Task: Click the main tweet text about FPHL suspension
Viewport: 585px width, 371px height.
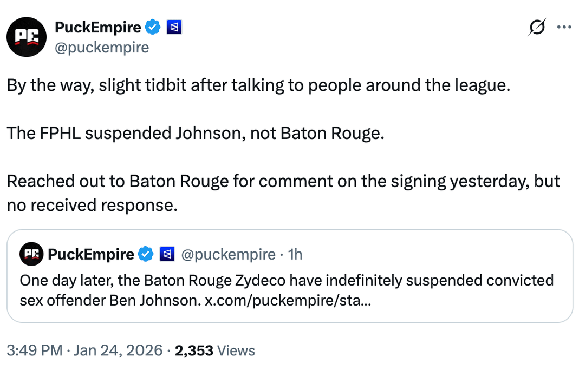Action: point(195,134)
